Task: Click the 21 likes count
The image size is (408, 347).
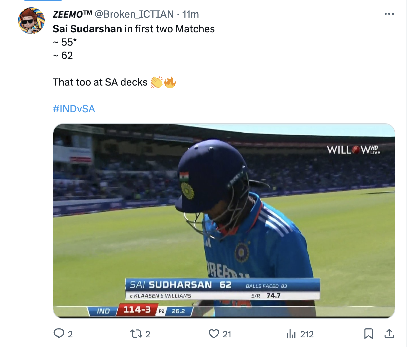Action: coord(227,334)
